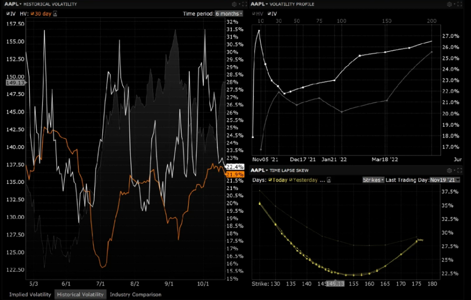Click the 149.13 strike marker in skew chart
The height and width of the screenshot is (300, 471).
point(335,283)
